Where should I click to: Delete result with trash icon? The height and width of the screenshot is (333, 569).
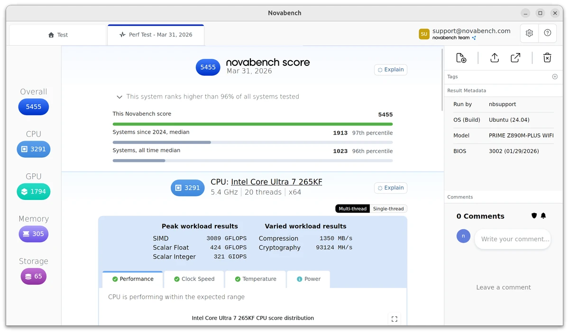point(547,58)
